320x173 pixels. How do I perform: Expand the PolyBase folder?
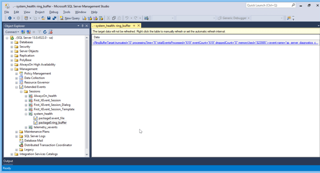(x=12, y=60)
